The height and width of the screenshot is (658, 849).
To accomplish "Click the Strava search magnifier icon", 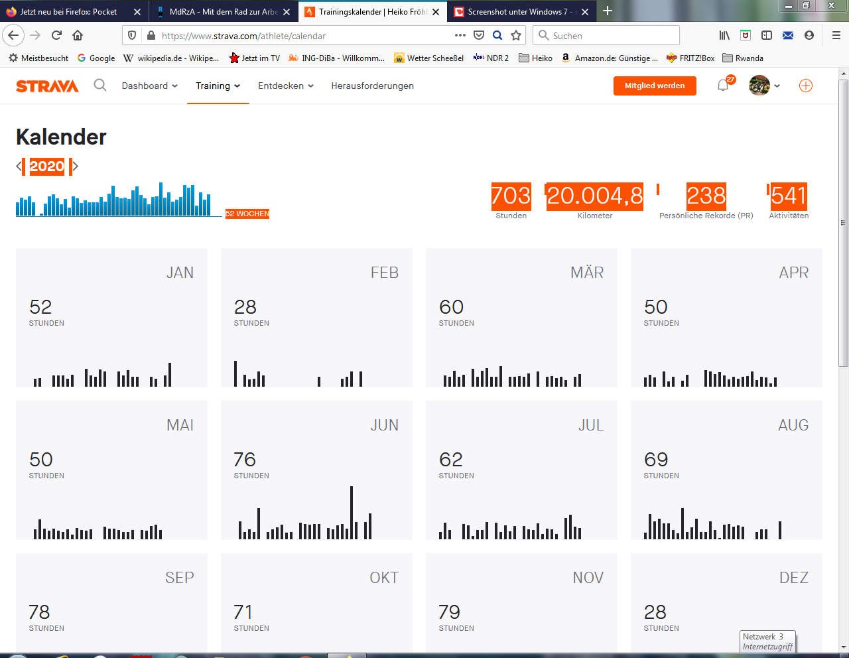I will [x=100, y=85].
